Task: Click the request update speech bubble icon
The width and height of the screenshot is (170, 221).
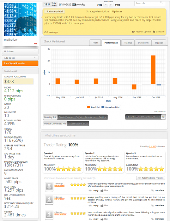Action: pyautogui.click(x=133, y=32)
